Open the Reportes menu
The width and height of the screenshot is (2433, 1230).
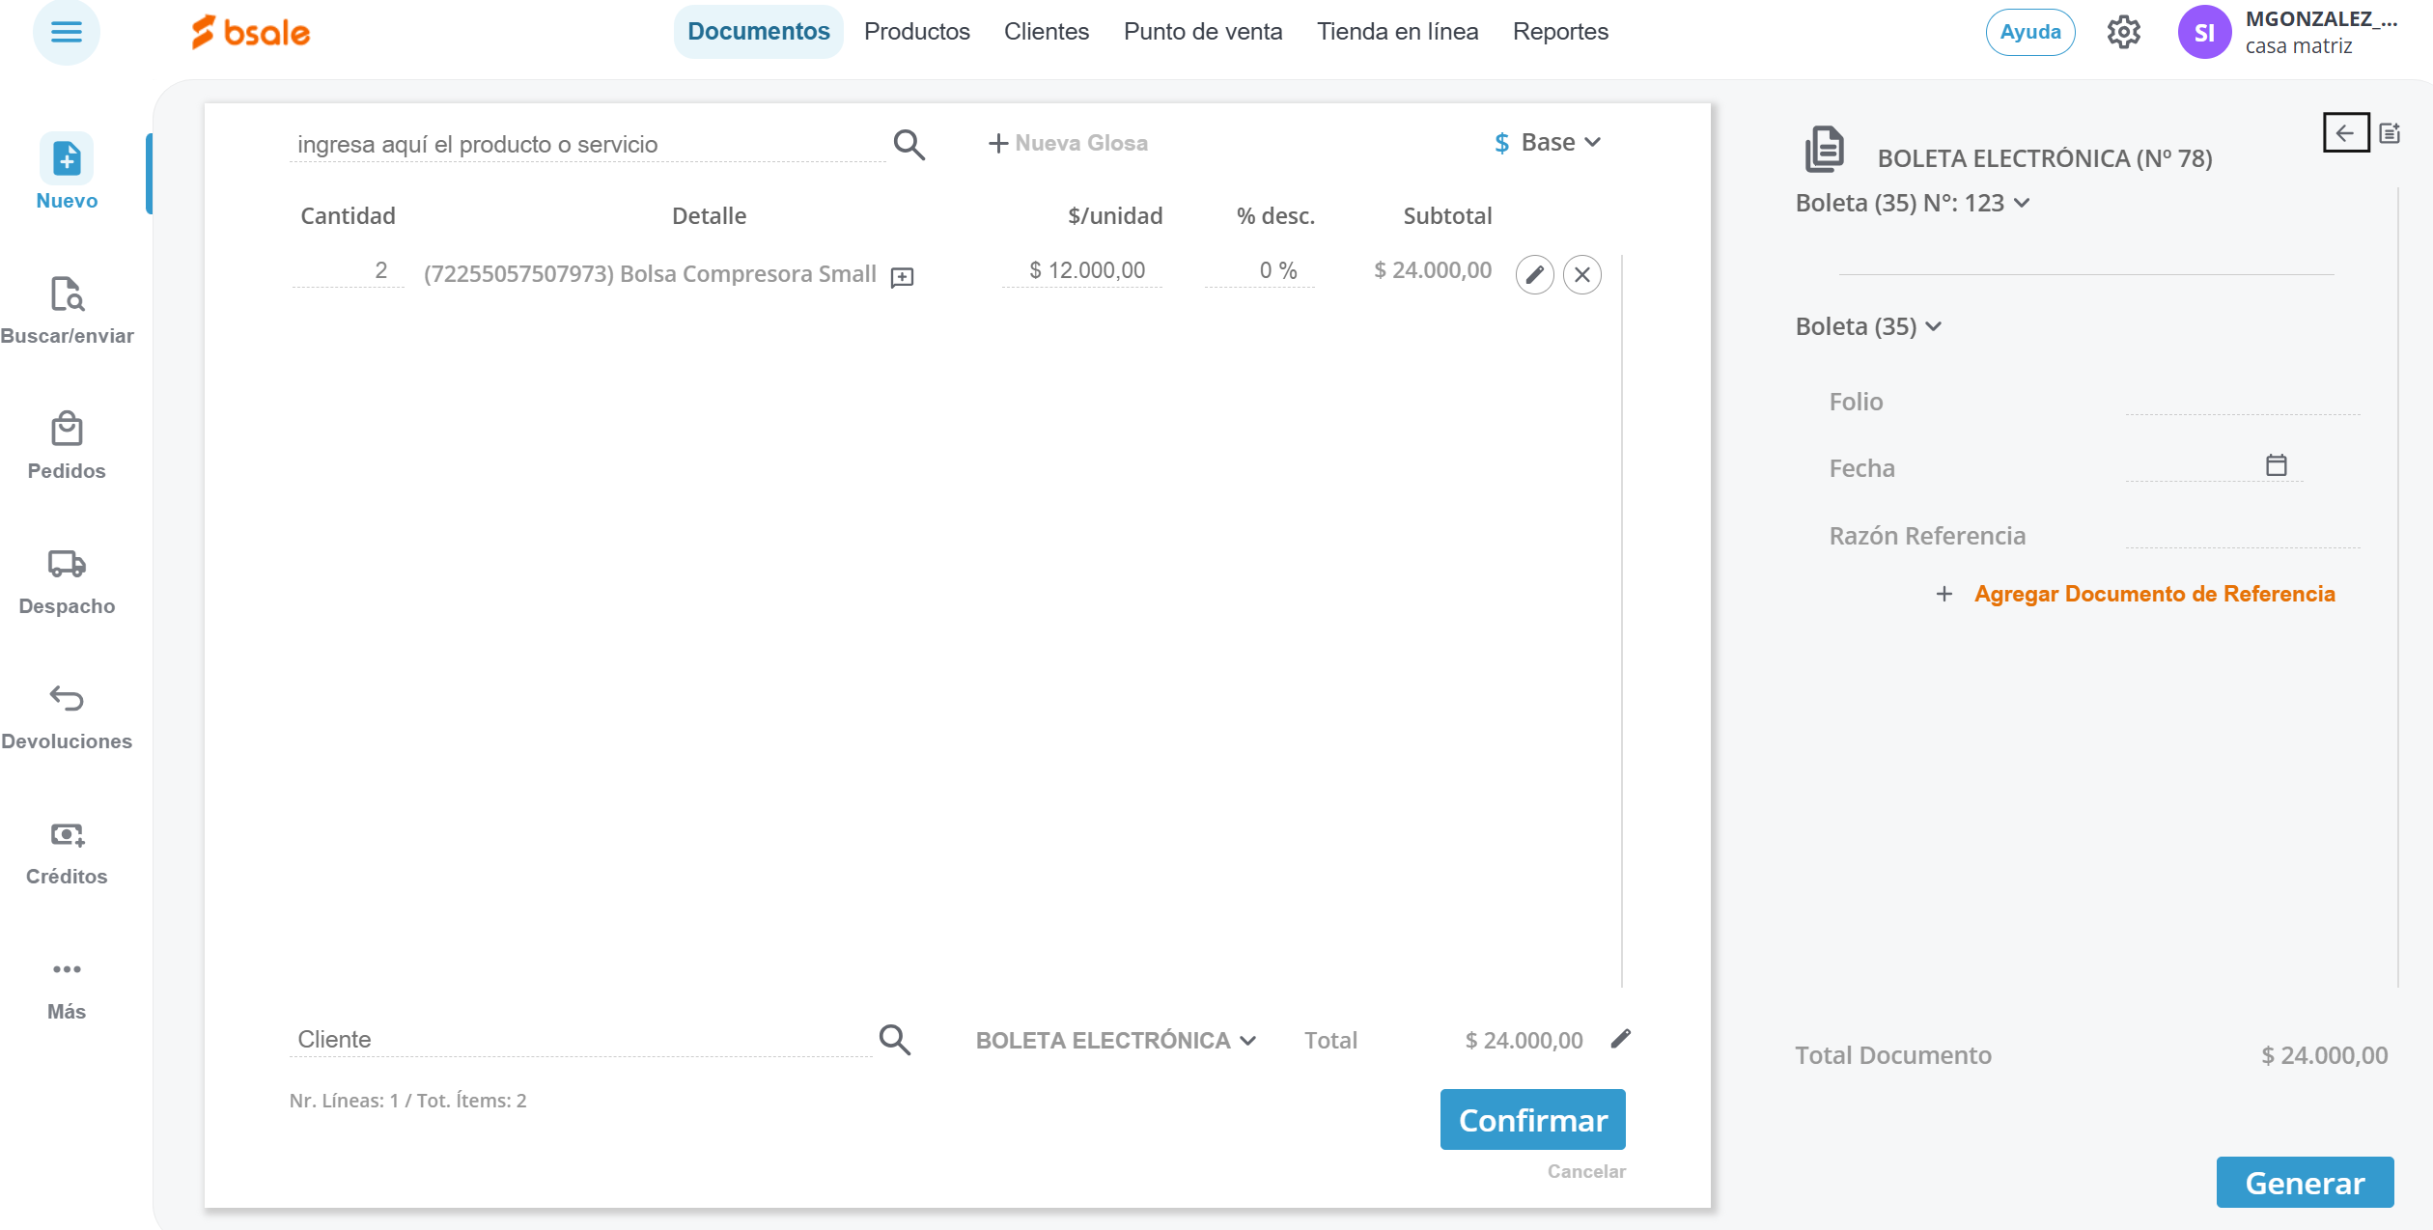tap(1559, 32)
